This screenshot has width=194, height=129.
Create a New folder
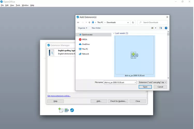point(96,28)
